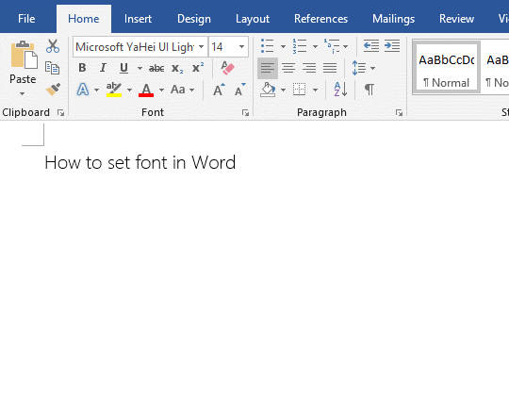Select the Home tab
509x396 pixels.
(84, 19)
